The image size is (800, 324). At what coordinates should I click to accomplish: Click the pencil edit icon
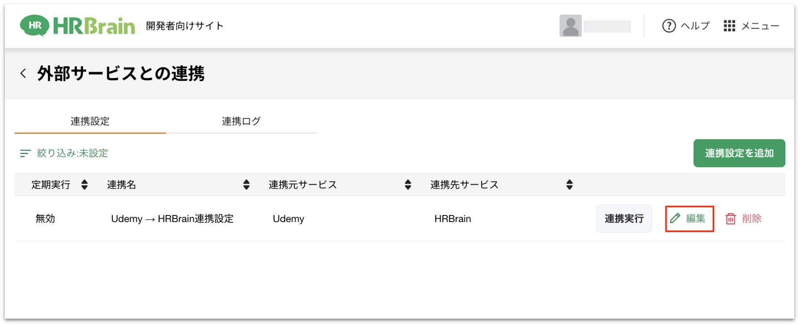tap(675, 218)
